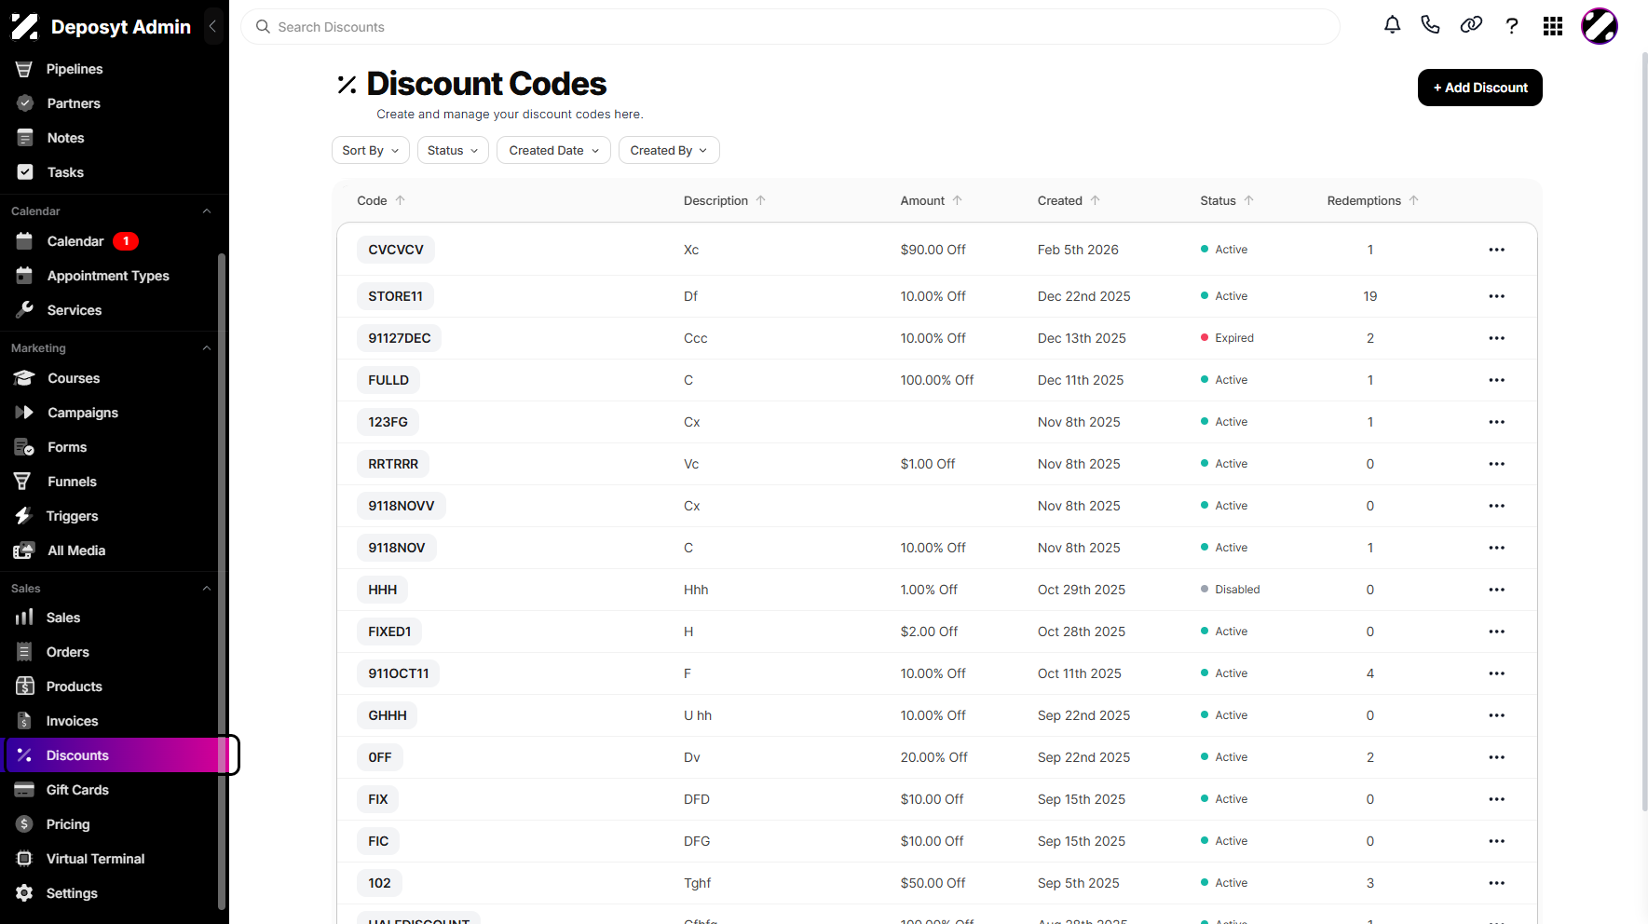Open the Status filter dropdown
This screenshot has width=1648, height=924.
point(453,150)
